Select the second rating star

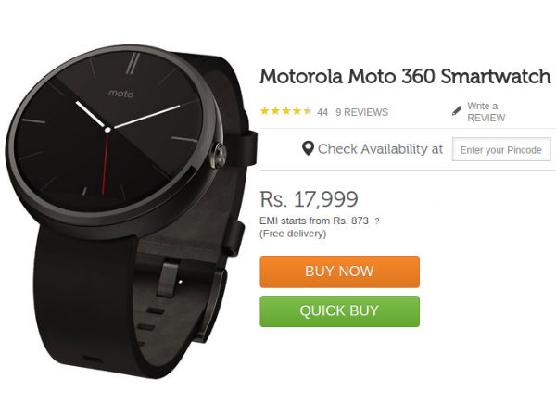[275, 111]
